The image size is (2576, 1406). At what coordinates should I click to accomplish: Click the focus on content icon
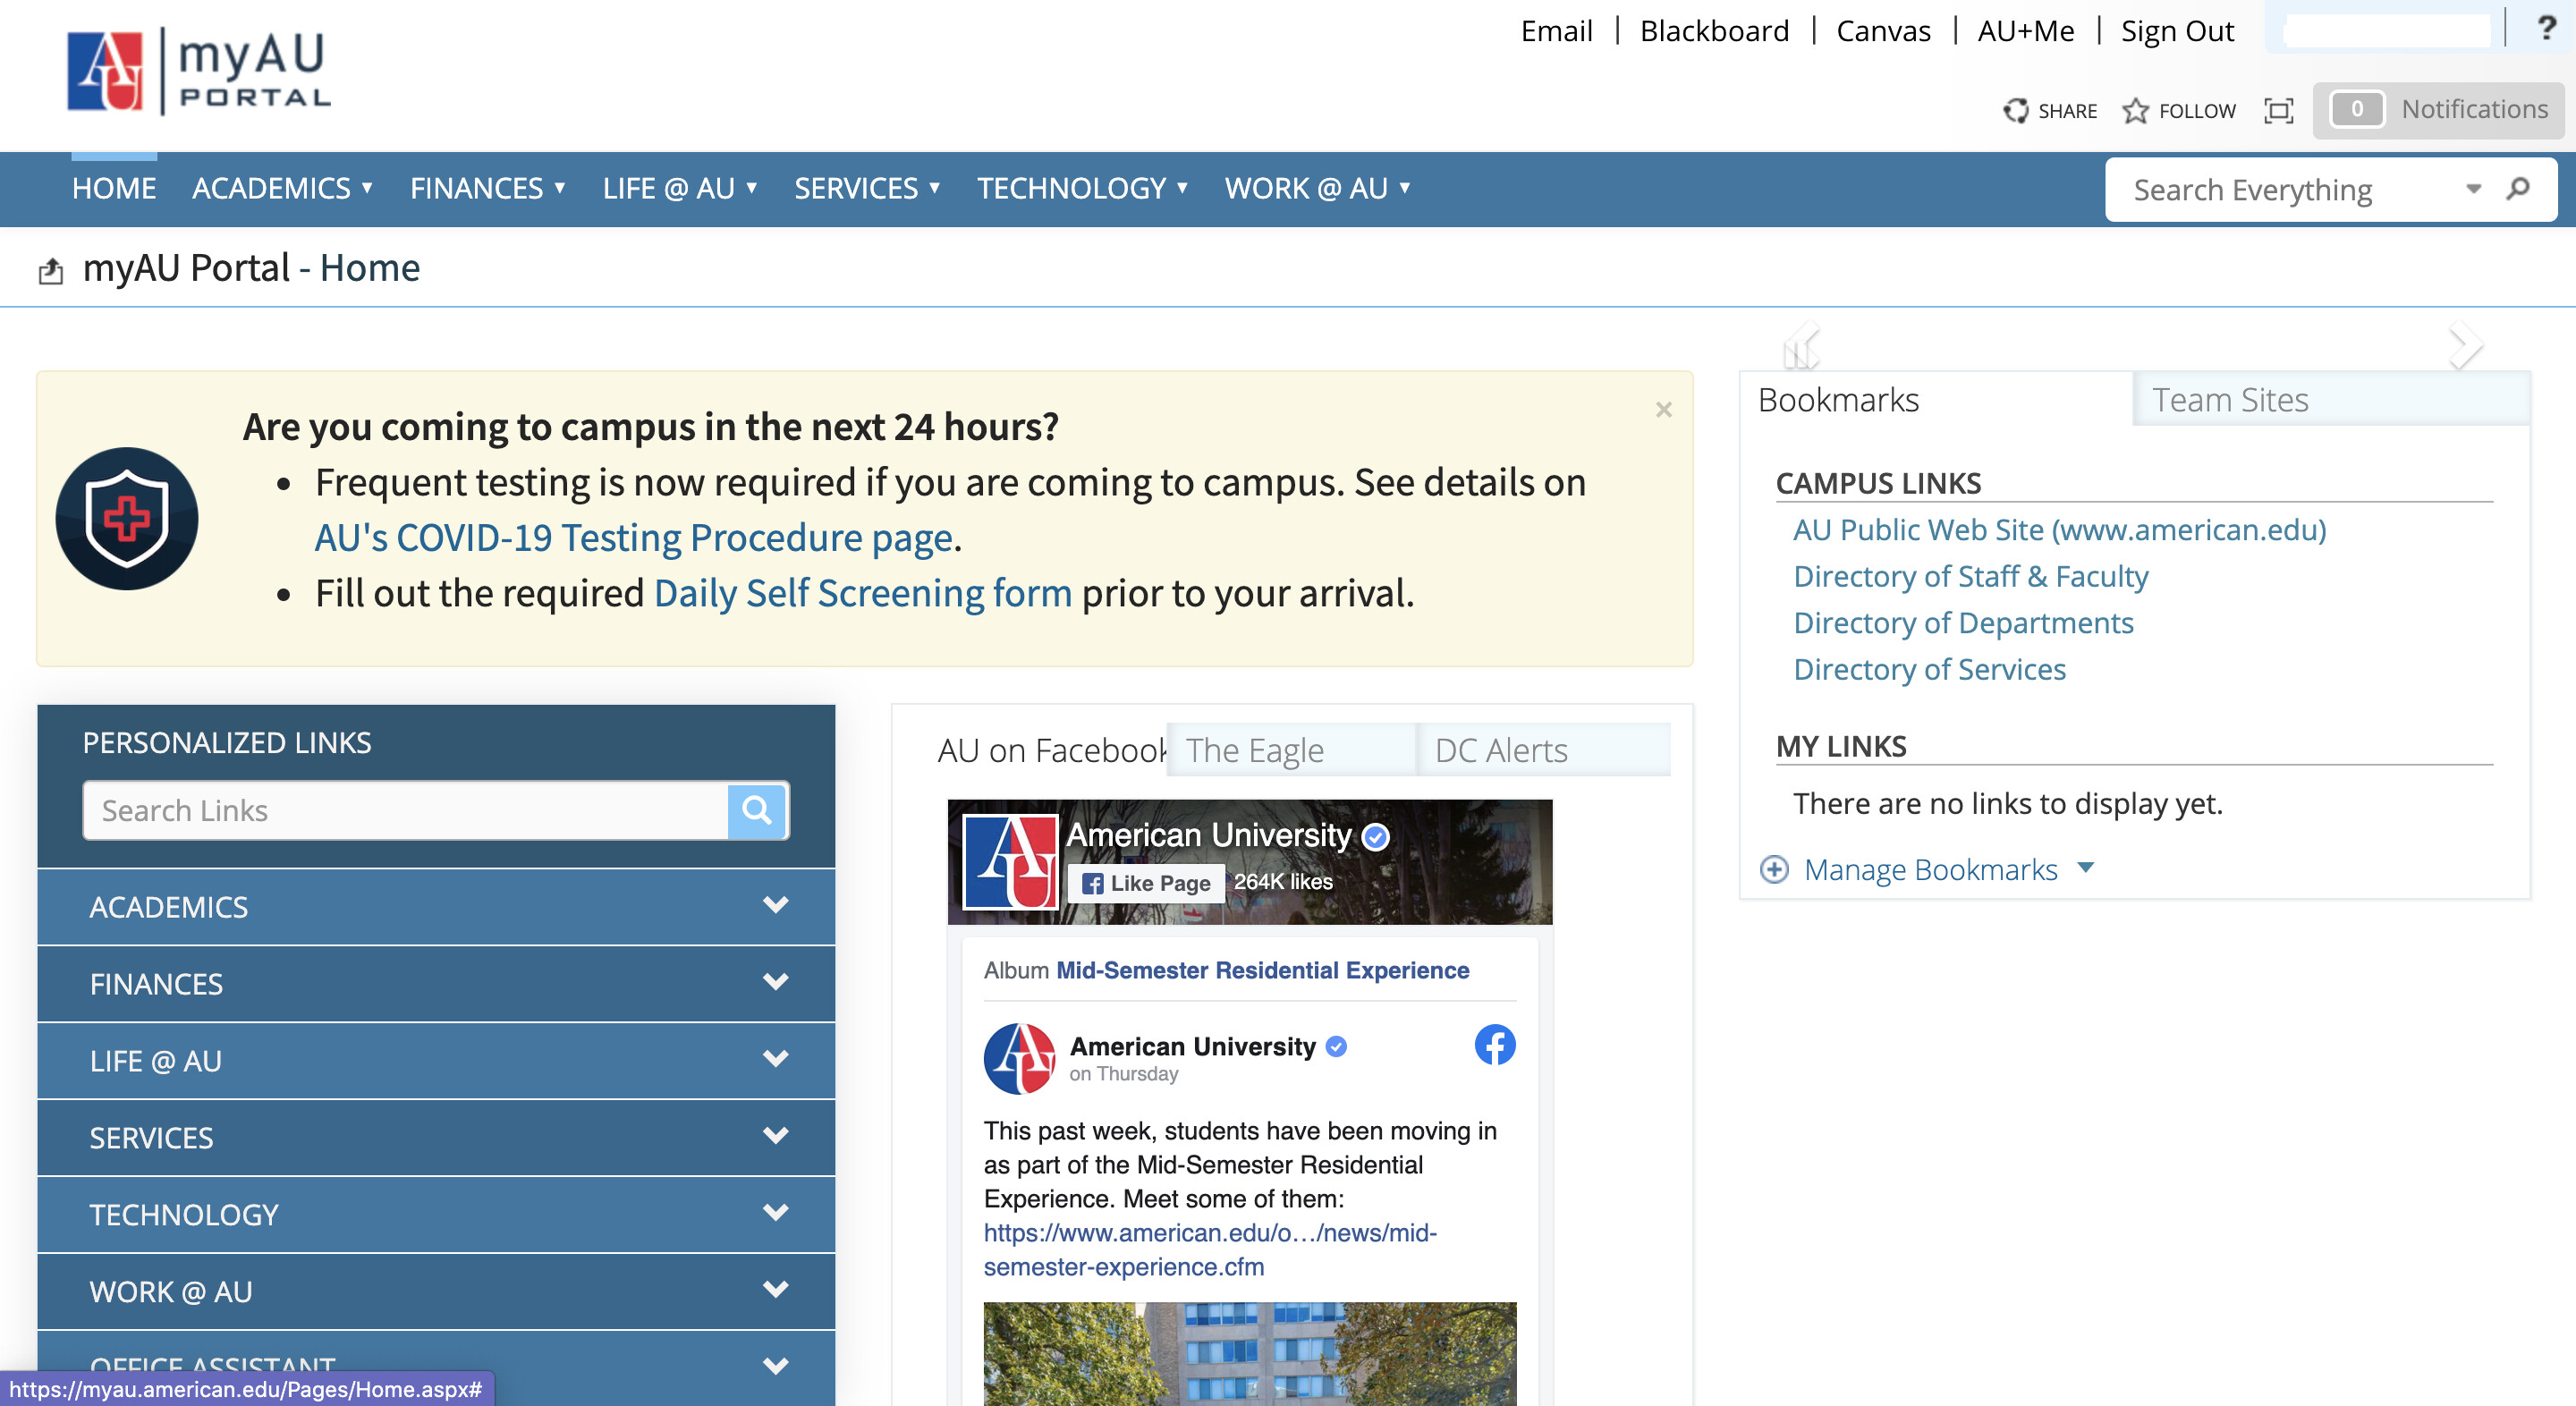2278,110
